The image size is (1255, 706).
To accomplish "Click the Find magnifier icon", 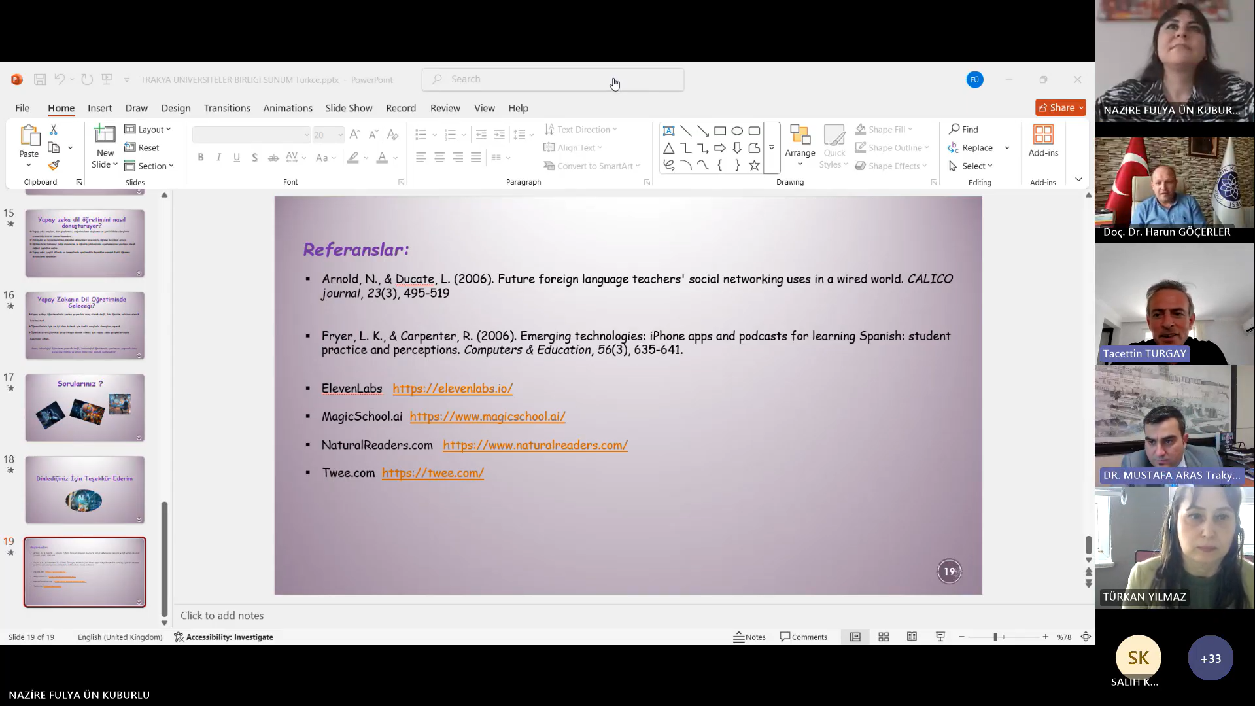I will point(955,130).
